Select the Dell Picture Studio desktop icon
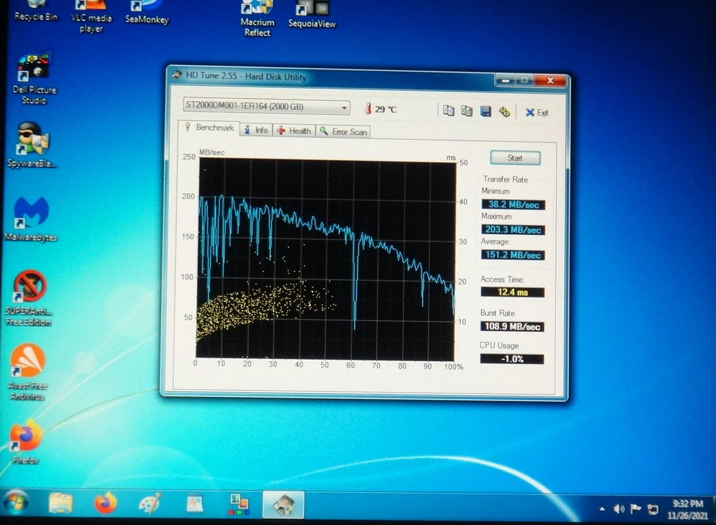The width and height of the screenshot is (716, 525). 33,79
